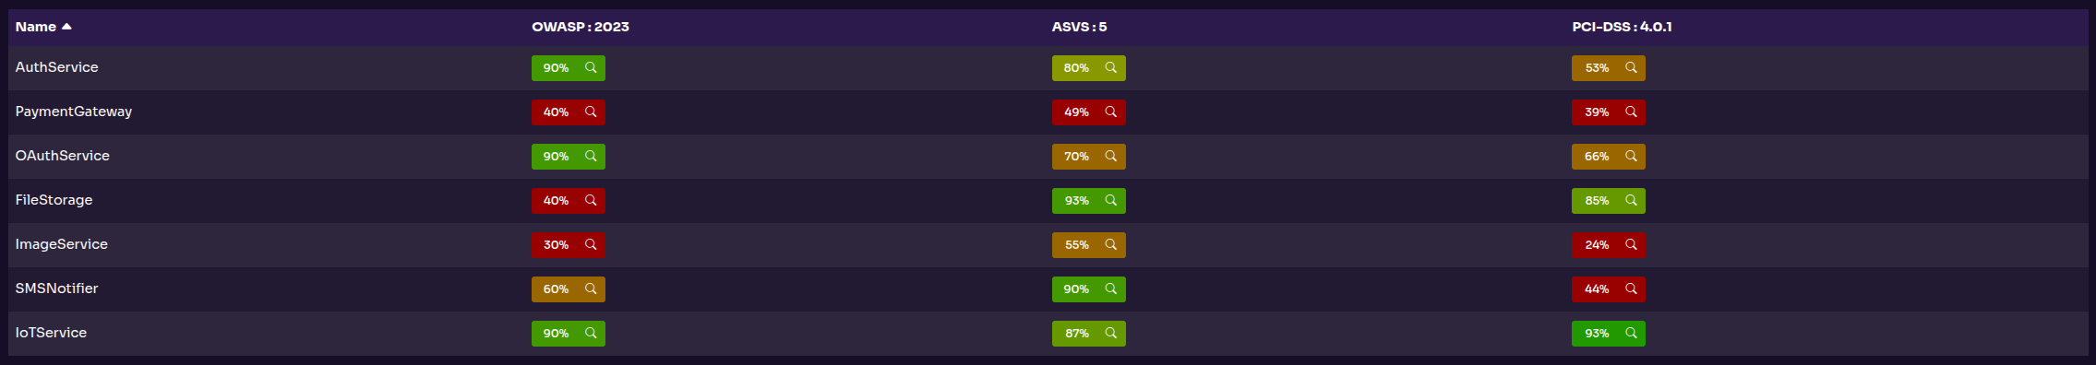
Task: Sort by OWASP:2023 column header
Action: (x=581, y=27)
